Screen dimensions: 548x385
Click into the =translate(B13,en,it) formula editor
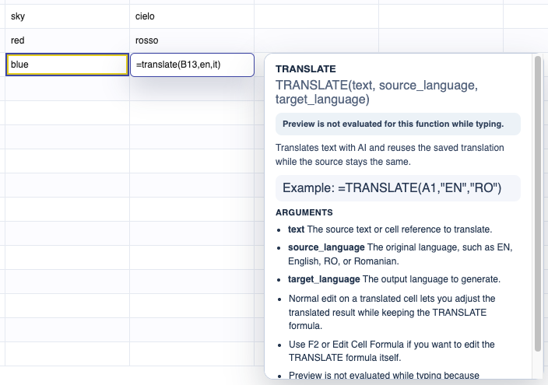192,65
